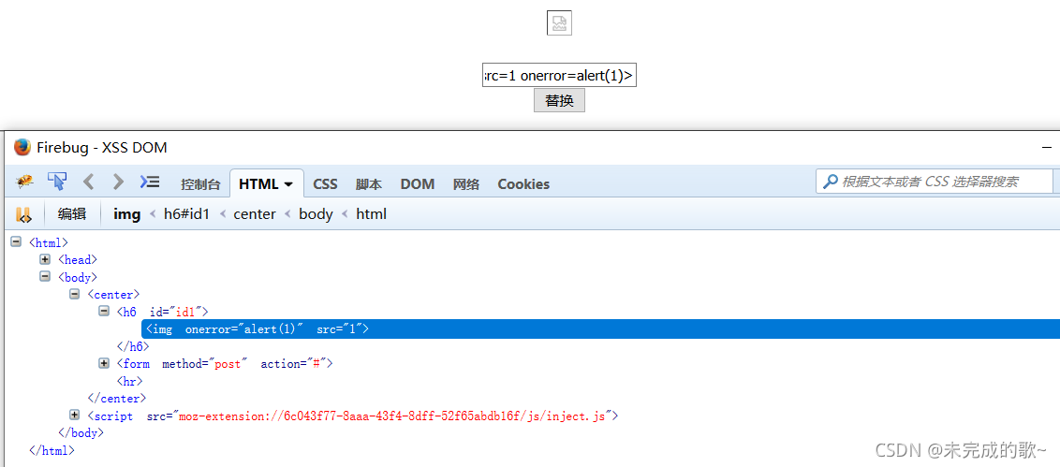
Task: Open the 控制台 console tab
Action: [x=200, y=183]
